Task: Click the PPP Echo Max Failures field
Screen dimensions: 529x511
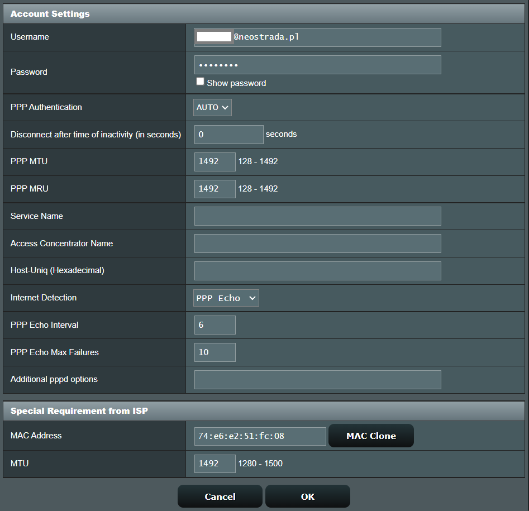Action: click(215, 352)
